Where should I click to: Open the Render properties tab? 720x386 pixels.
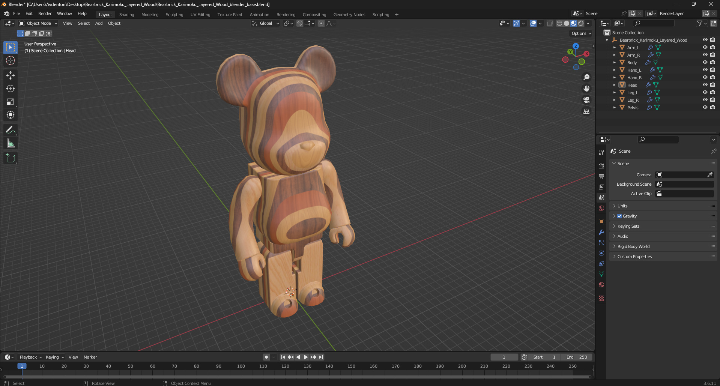click(601, 166)
